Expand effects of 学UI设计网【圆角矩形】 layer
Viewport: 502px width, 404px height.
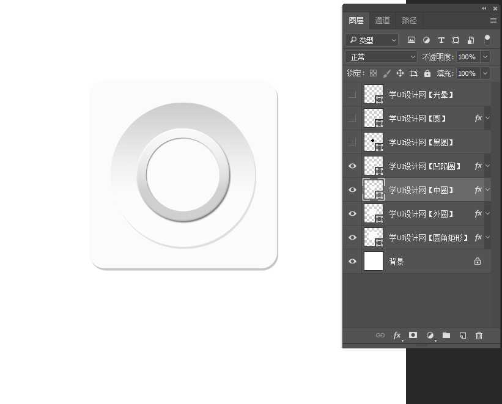point(487,238)
